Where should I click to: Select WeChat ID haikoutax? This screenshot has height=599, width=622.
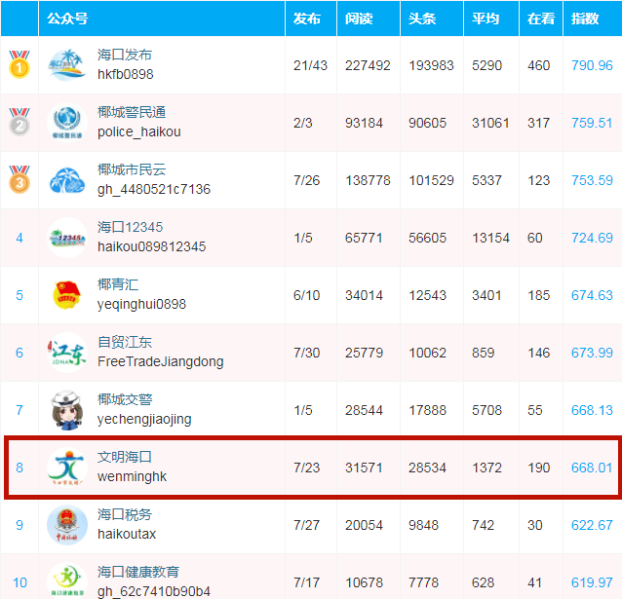(x=127, y=534)
